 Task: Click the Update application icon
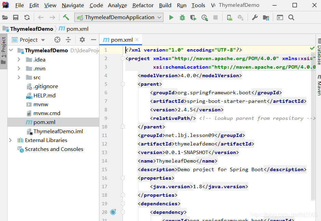[230, 18]
